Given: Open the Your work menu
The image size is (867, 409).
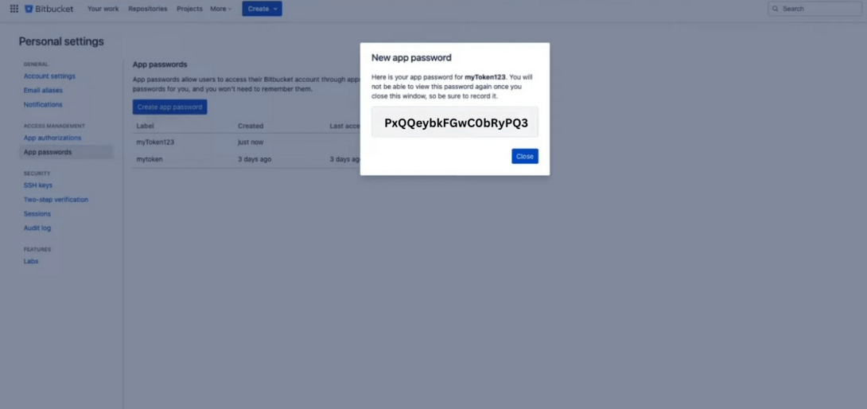Looking at the screenshot, I should (x=103, y=9).
